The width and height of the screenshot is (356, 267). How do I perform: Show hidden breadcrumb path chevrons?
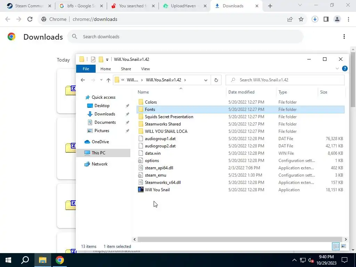[x=123, y=80]
